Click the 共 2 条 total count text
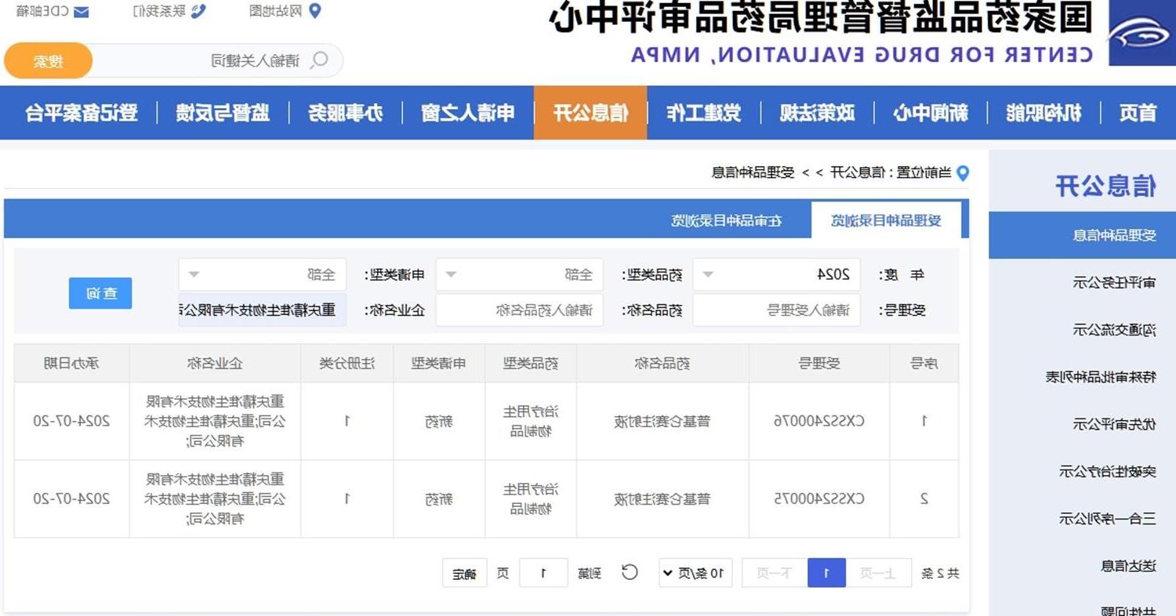Image resolution: width=1176 pixels, height=616 pixels. pos(940,574)
